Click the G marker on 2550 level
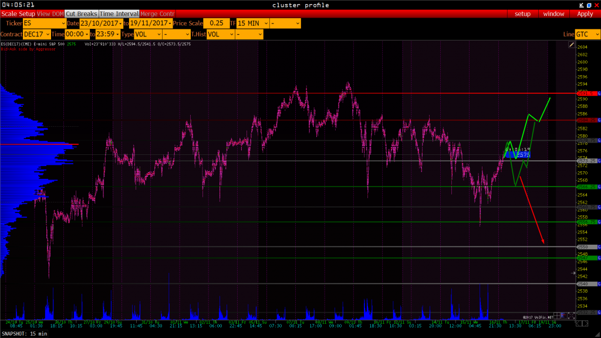The image size is (601, 338). (x=599, y=247)
